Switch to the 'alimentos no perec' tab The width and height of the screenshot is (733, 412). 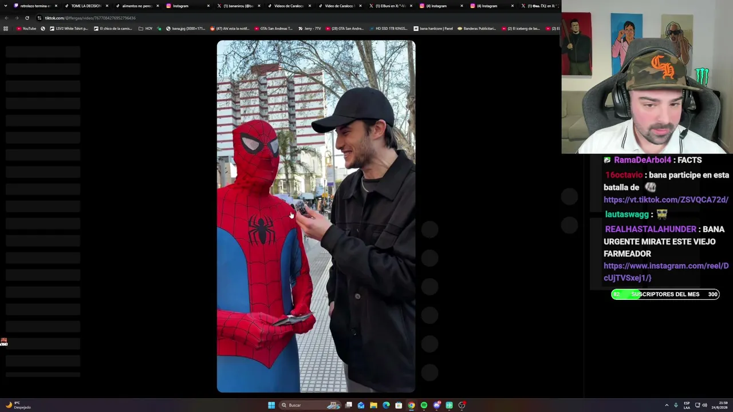pyautogui.click(x=136, y=6)
